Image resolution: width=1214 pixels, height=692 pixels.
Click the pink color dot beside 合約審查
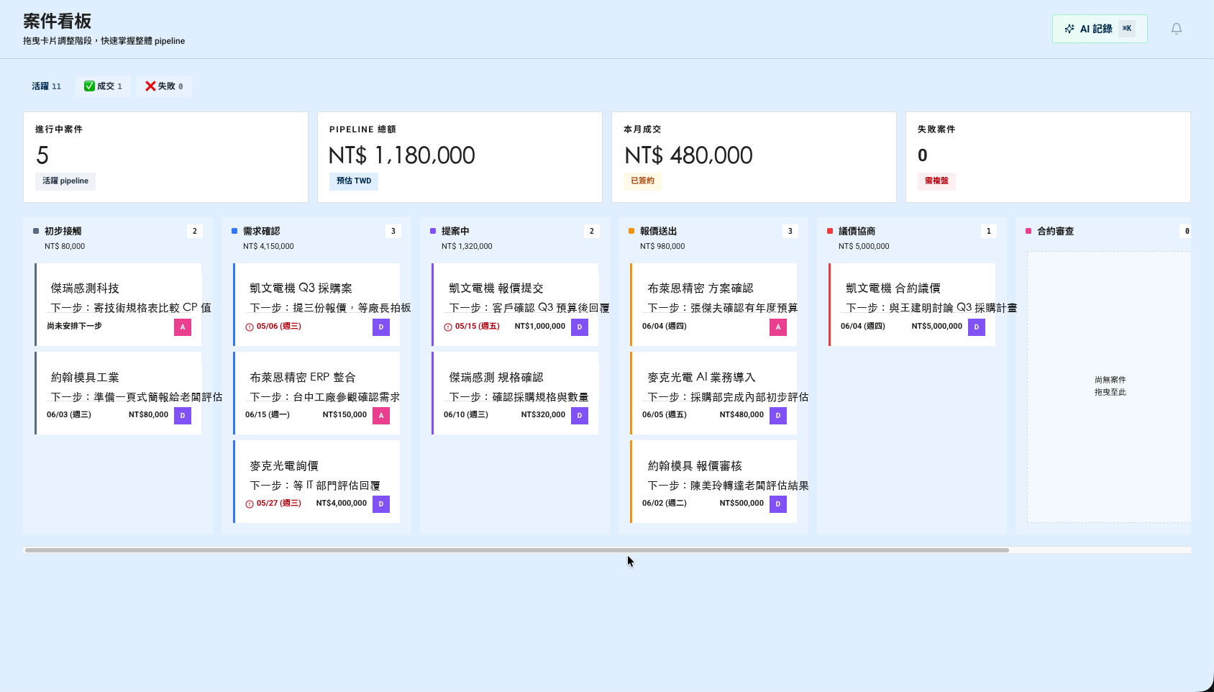(1028, 231)
